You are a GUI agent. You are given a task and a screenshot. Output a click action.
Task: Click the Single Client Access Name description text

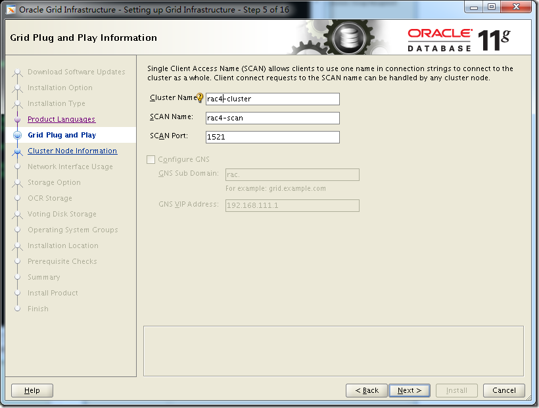331,73
